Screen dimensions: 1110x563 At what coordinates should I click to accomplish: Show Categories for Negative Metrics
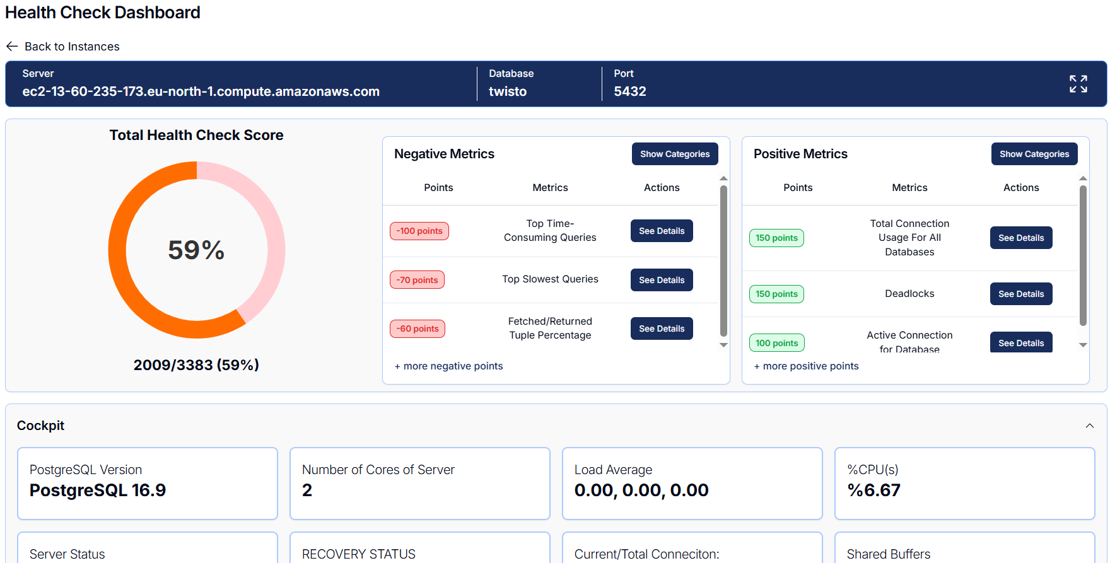click(674, 154)
